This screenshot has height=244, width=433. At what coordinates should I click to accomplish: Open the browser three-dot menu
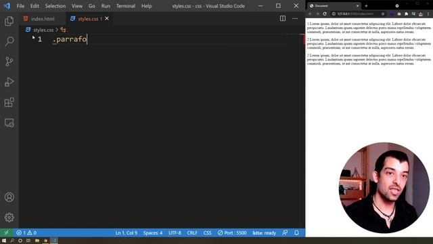point(428,14)
